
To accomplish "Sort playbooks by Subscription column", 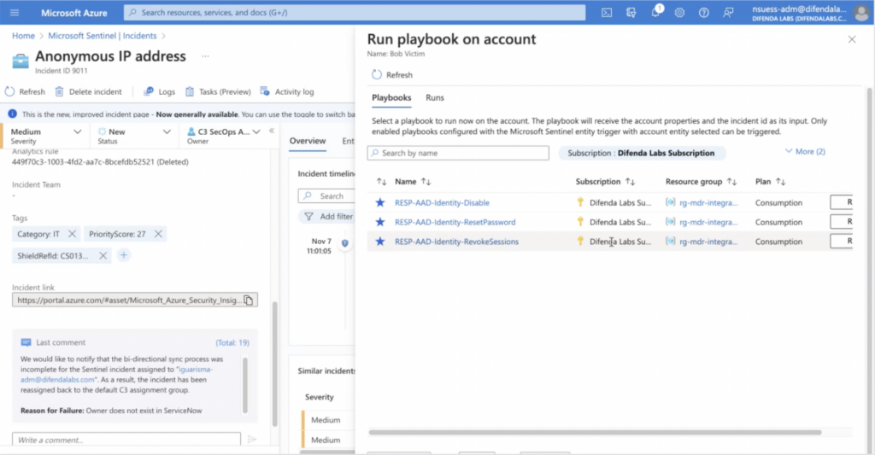I will point(605,181).
